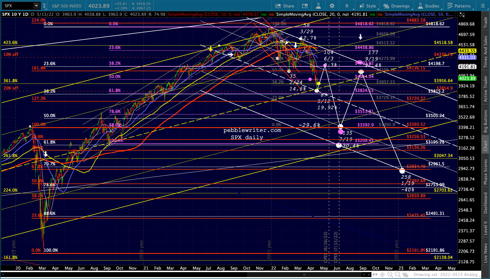Open the alerts/notes icon next to Share
This screenshot has width=490, height=279.
pyautogui.click(x=305, y=6)
